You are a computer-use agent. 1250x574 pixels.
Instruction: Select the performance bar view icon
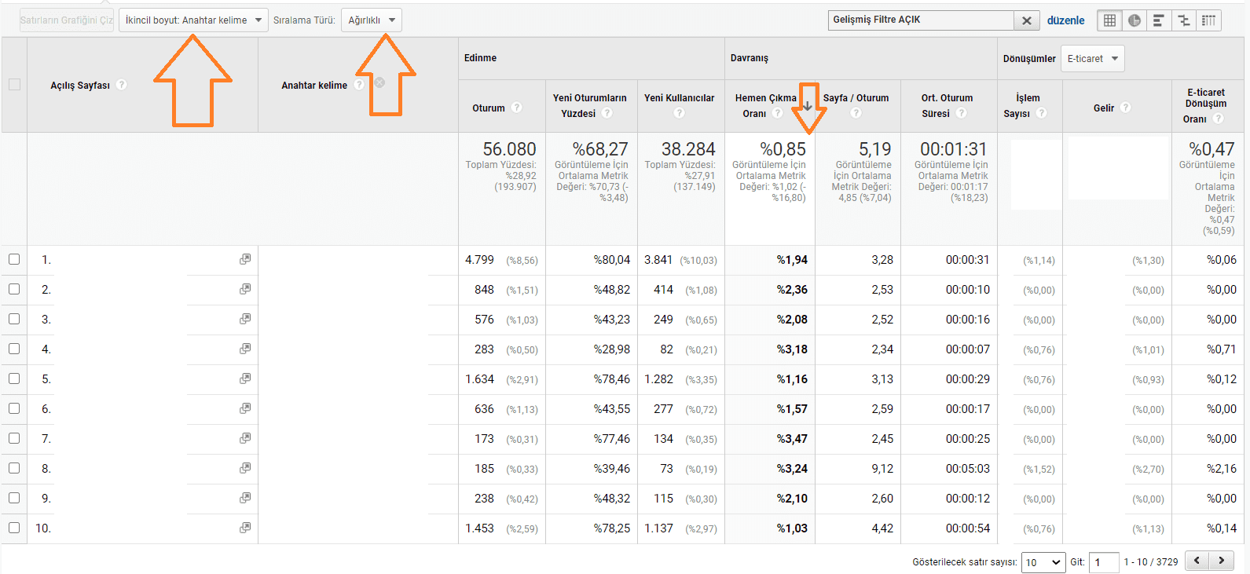1159,20
